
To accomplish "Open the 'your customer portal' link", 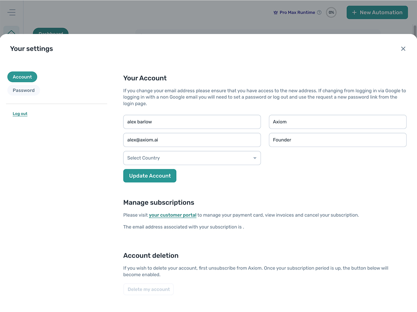I will pyautogui.click(x=173, y=215).
